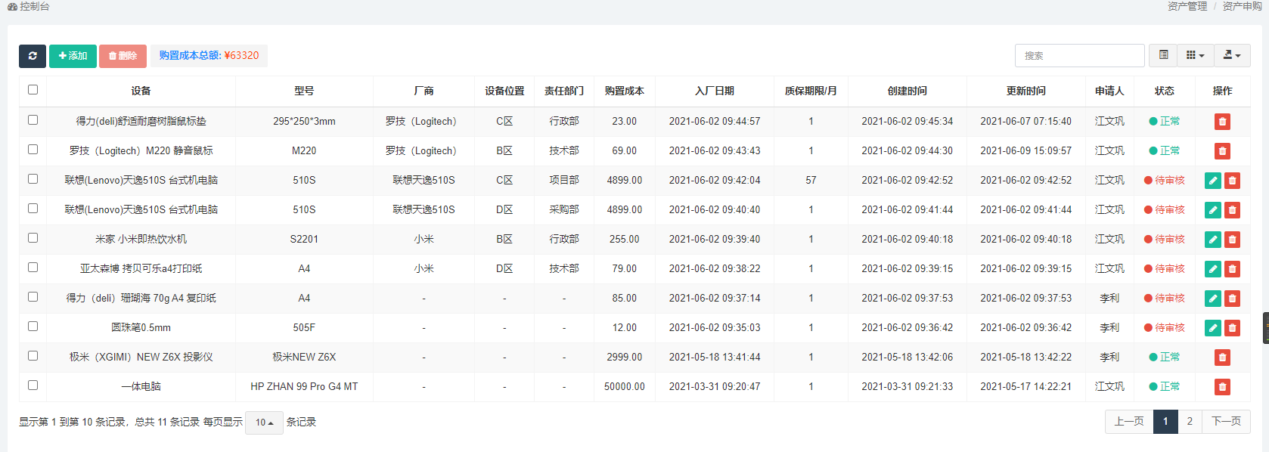The height and width of the screenshot is (452, 1269).
Task: Click pagination page 1 button
Action: [1165, 422]
